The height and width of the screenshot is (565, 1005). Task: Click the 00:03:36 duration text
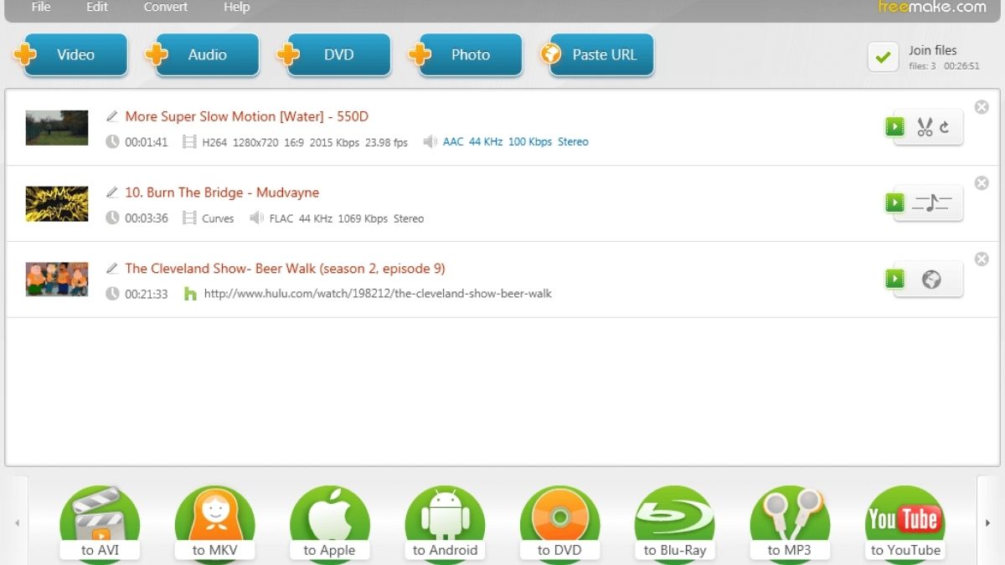pos(147,218)
